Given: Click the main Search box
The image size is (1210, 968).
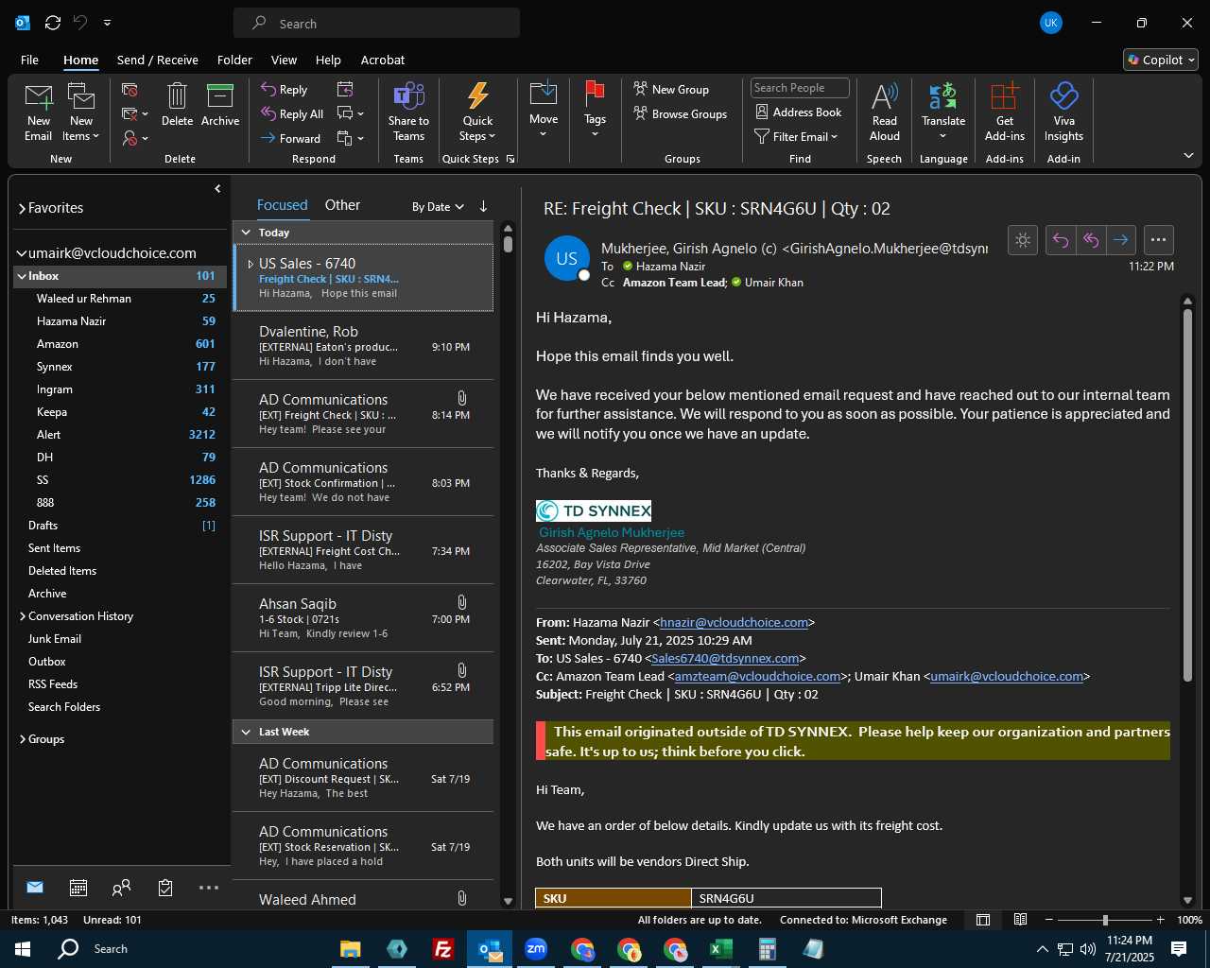Looking at the screenshot, I should [376, 23].
